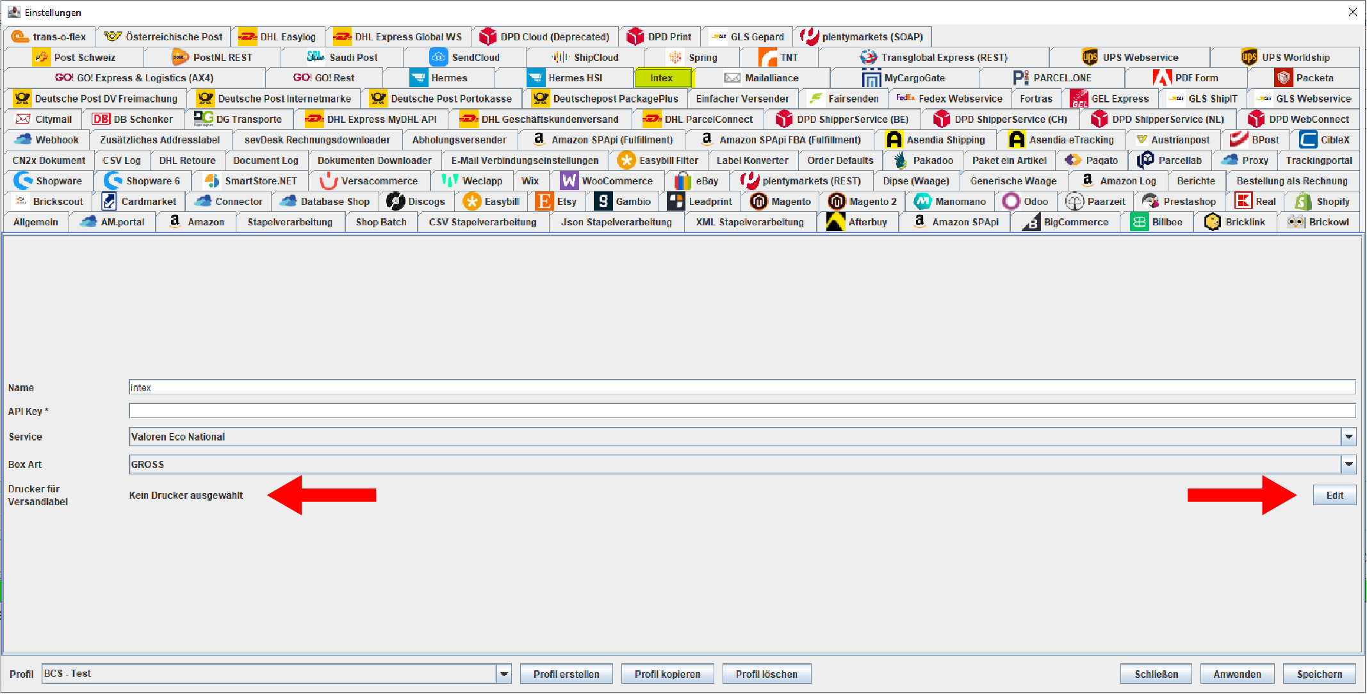Click the Profil löschen button
This screenshot has height=694, width=1367.
(x=767, y=674)
